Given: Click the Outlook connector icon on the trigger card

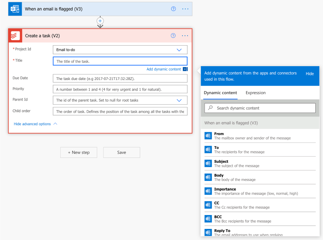Looking at the screenshot, I should (15, 9).
